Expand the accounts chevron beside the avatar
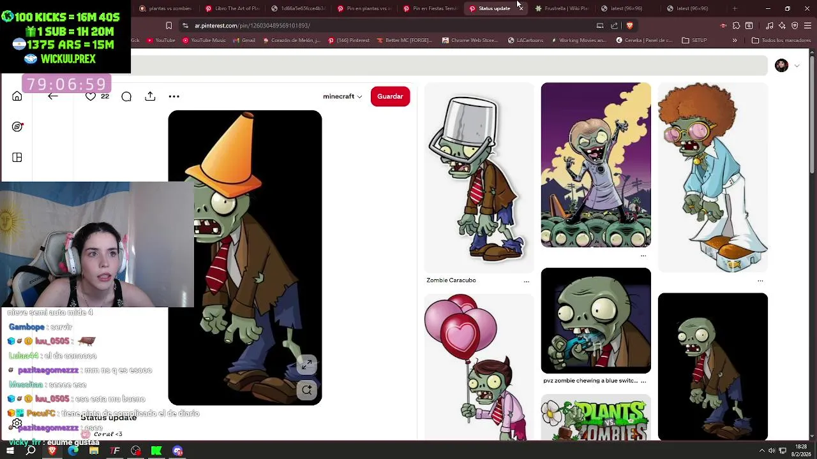Viewport: 817px width, 459px height. pos(797,66)
